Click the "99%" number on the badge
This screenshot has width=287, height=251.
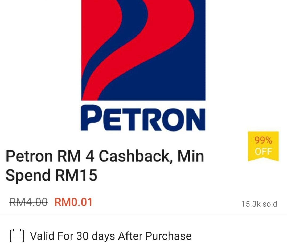tap(263, 140)
